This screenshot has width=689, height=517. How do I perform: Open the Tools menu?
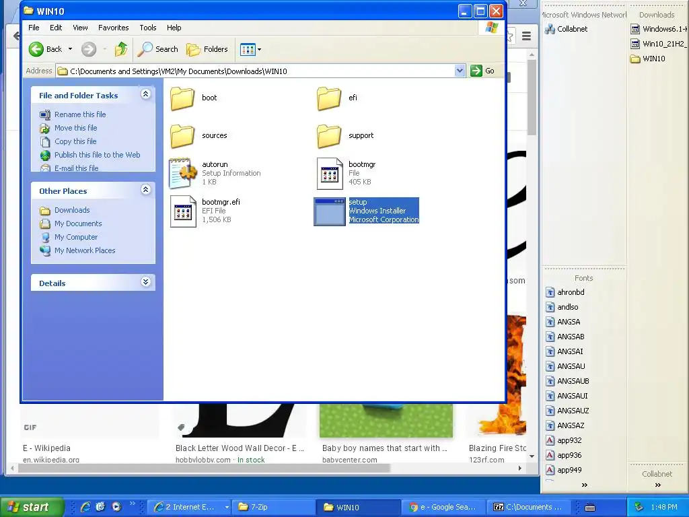pos(147,28)
